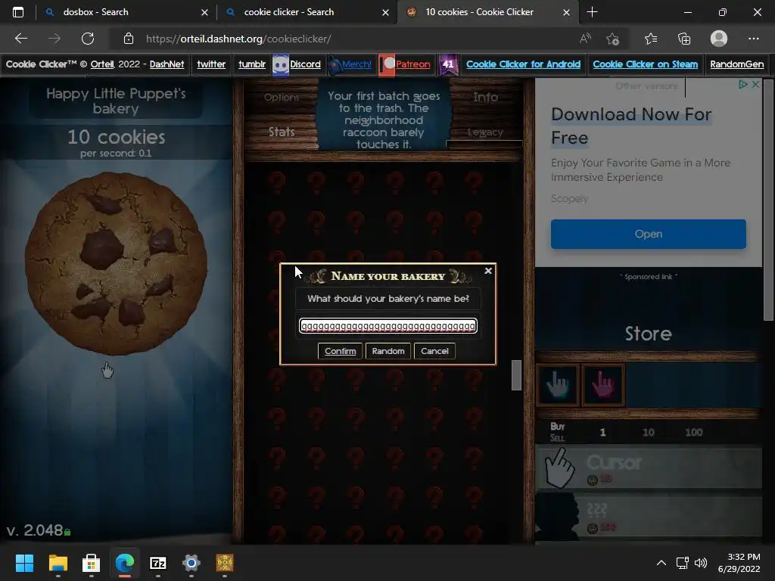The width and height of the screenshot is (775, 581).
Task: Open Read aloud in address bar
Action: [x=585, y=39]
